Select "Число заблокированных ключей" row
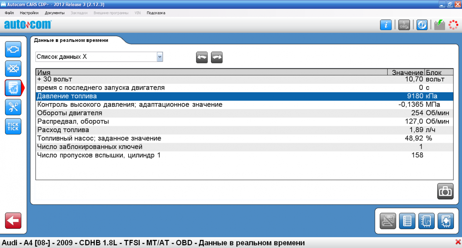This screenshot has height=248, width=462. point(244,147)
